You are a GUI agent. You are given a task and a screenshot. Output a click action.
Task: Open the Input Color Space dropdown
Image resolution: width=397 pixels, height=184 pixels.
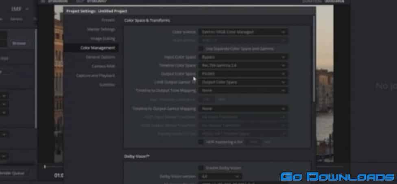click(x=243, y=57)
